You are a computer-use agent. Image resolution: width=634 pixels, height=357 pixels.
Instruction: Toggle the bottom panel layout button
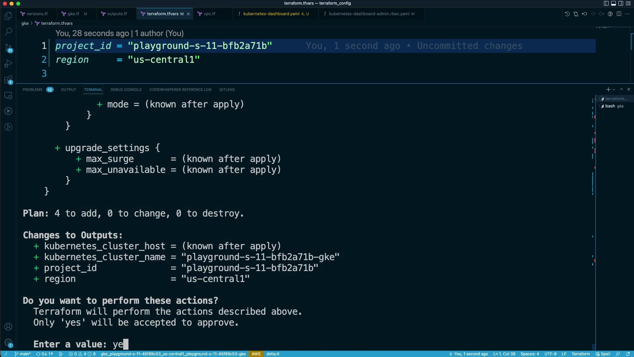coord(614,3)
